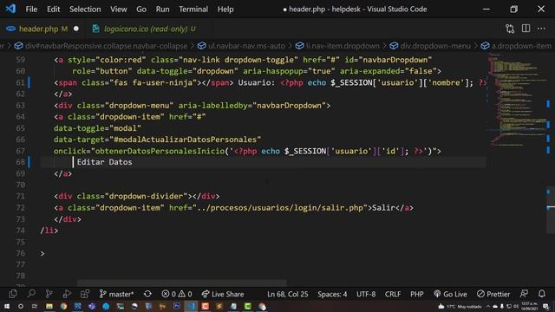The width and height of the screenshot is (555, 312).
Task: Open Task View in taskbar
Action: pos(35,306)
